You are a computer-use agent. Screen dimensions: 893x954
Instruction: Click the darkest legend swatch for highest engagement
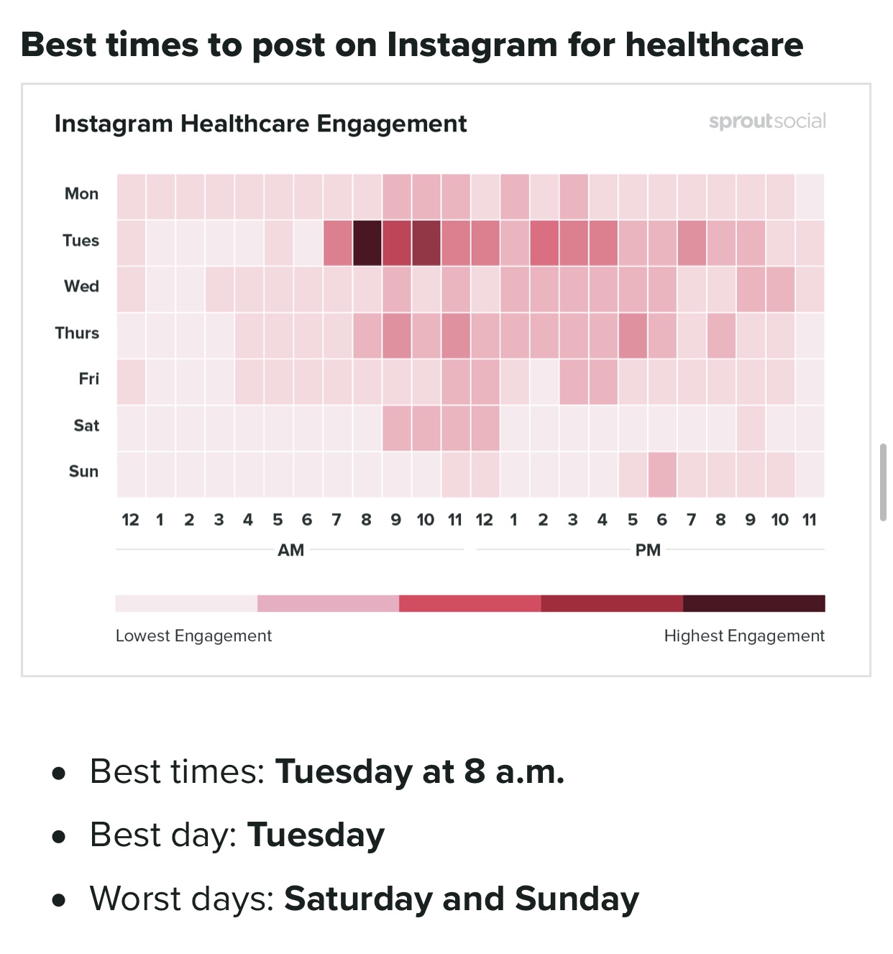(x=754, y=603)
